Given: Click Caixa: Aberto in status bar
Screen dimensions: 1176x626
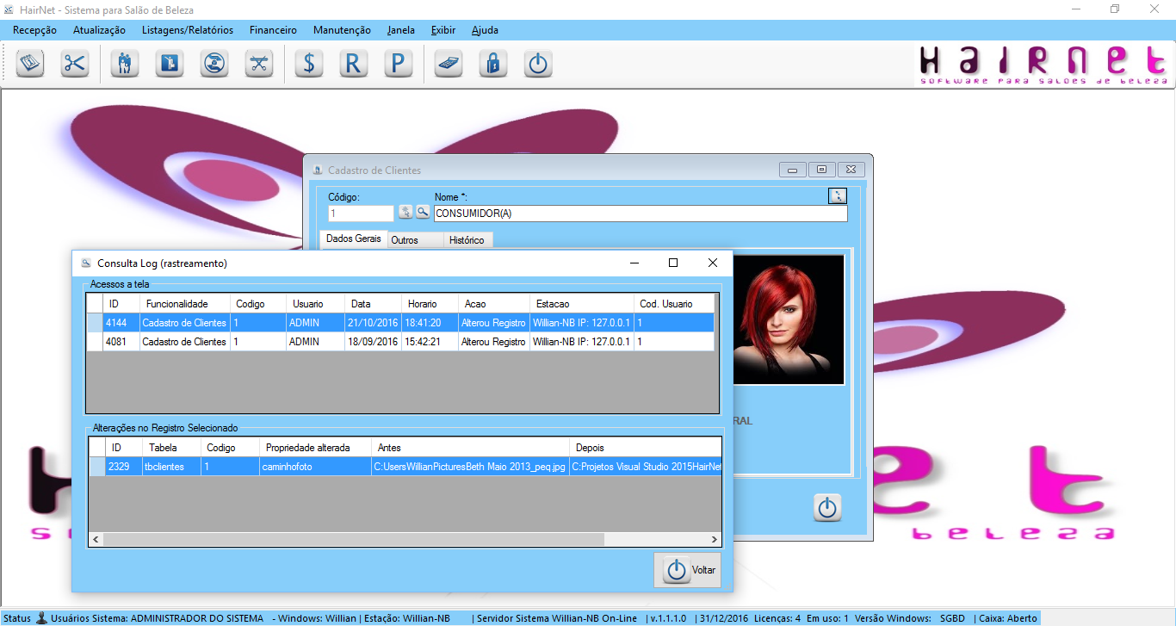Looking at the screenshot, I should 1008,618.
